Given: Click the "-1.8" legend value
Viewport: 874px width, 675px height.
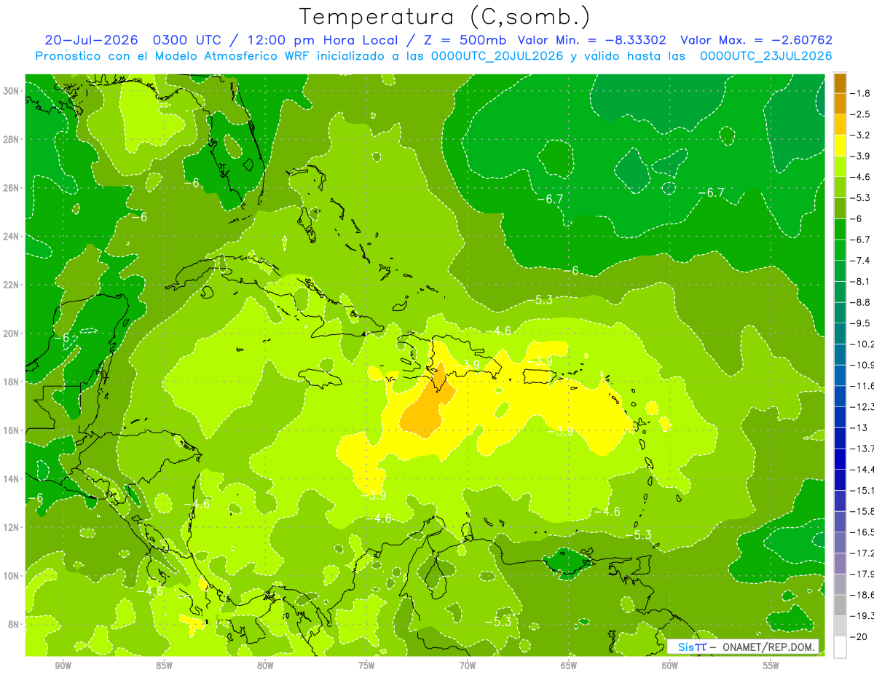Looking at the screenshot, I should click(x=861, y=93).
